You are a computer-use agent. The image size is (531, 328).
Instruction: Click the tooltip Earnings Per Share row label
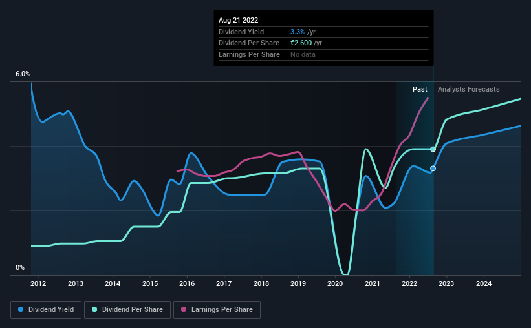point(249,54)
